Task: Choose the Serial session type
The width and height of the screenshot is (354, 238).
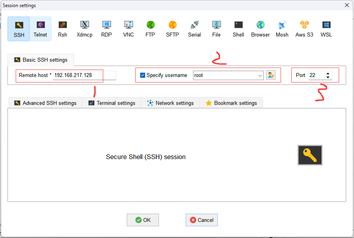Action: [194, 29]
